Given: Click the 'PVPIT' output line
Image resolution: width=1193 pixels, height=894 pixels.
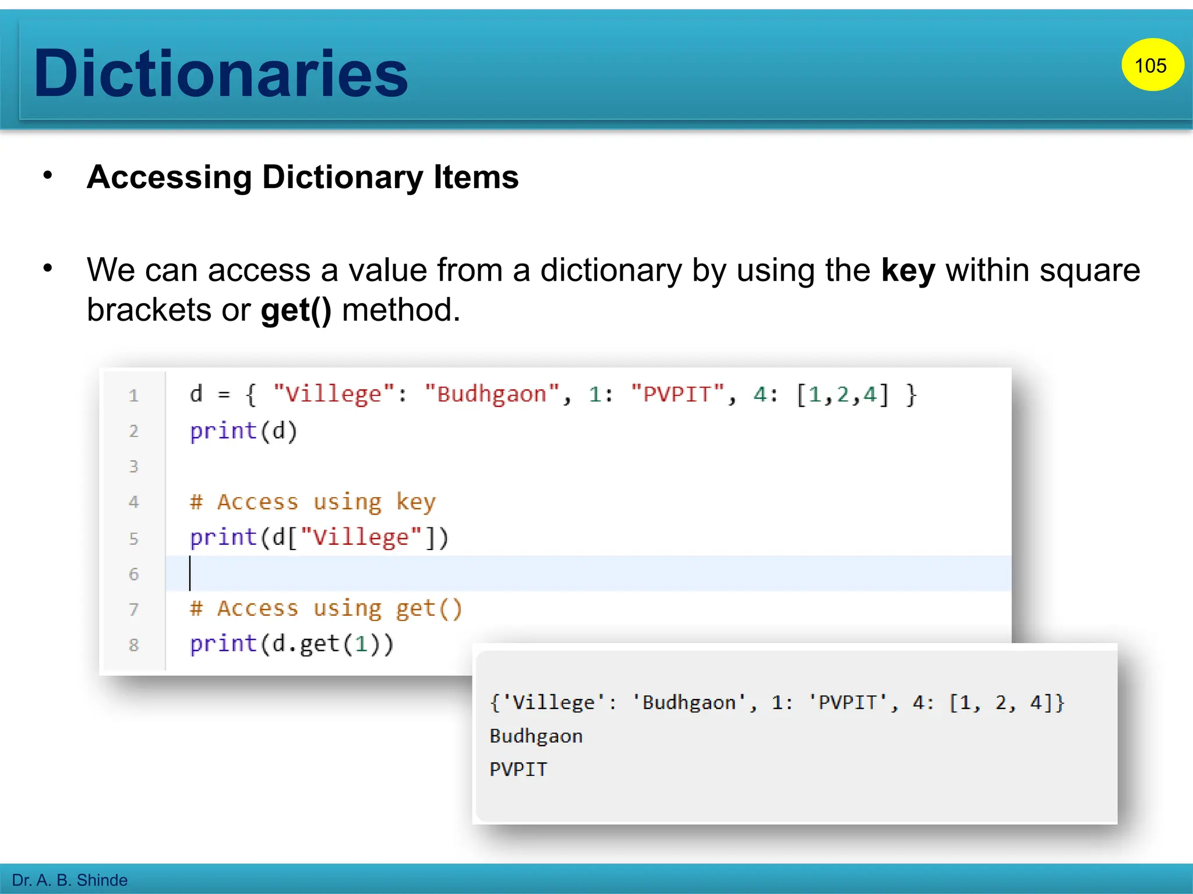Looking at the screenshot, I should click(518, 769).
